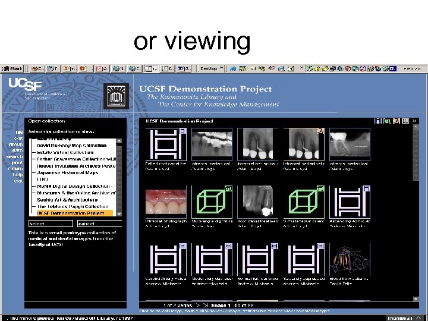Click the white grid toolbar icon
This screenshot has height=321, width=428.
click(405, 121)
